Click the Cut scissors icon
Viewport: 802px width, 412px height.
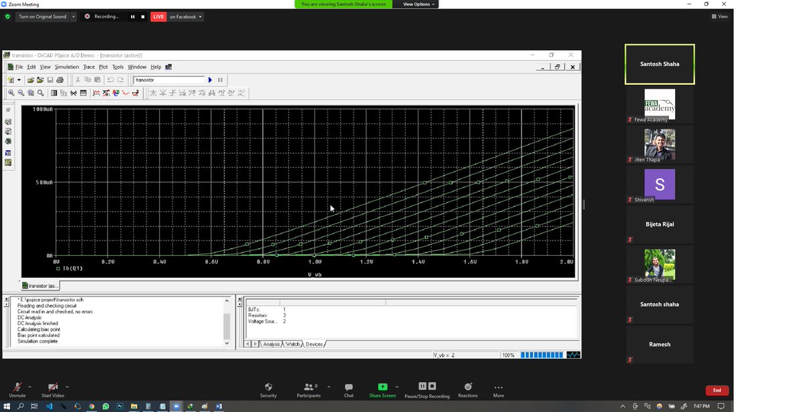tap(78, 79)
